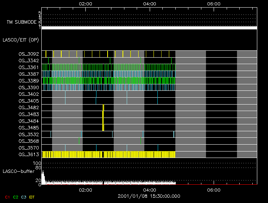
Task: Click the 06:00 tick label on bottom axis
Action: pos(214,190)
